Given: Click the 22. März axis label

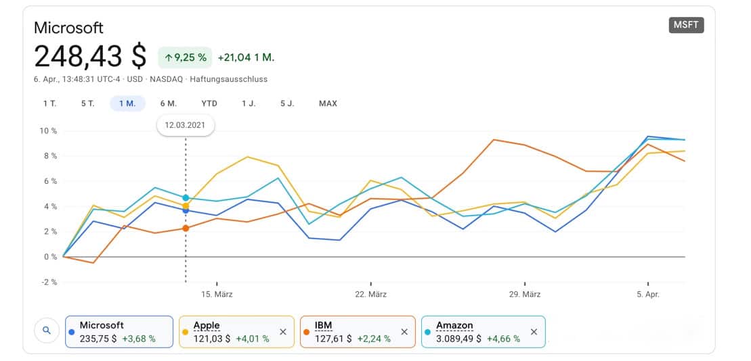Looking at the screenshot, I should [370, 295].
